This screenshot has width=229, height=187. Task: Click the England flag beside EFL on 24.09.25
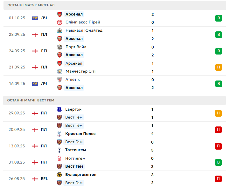click(x=35, y=51)
